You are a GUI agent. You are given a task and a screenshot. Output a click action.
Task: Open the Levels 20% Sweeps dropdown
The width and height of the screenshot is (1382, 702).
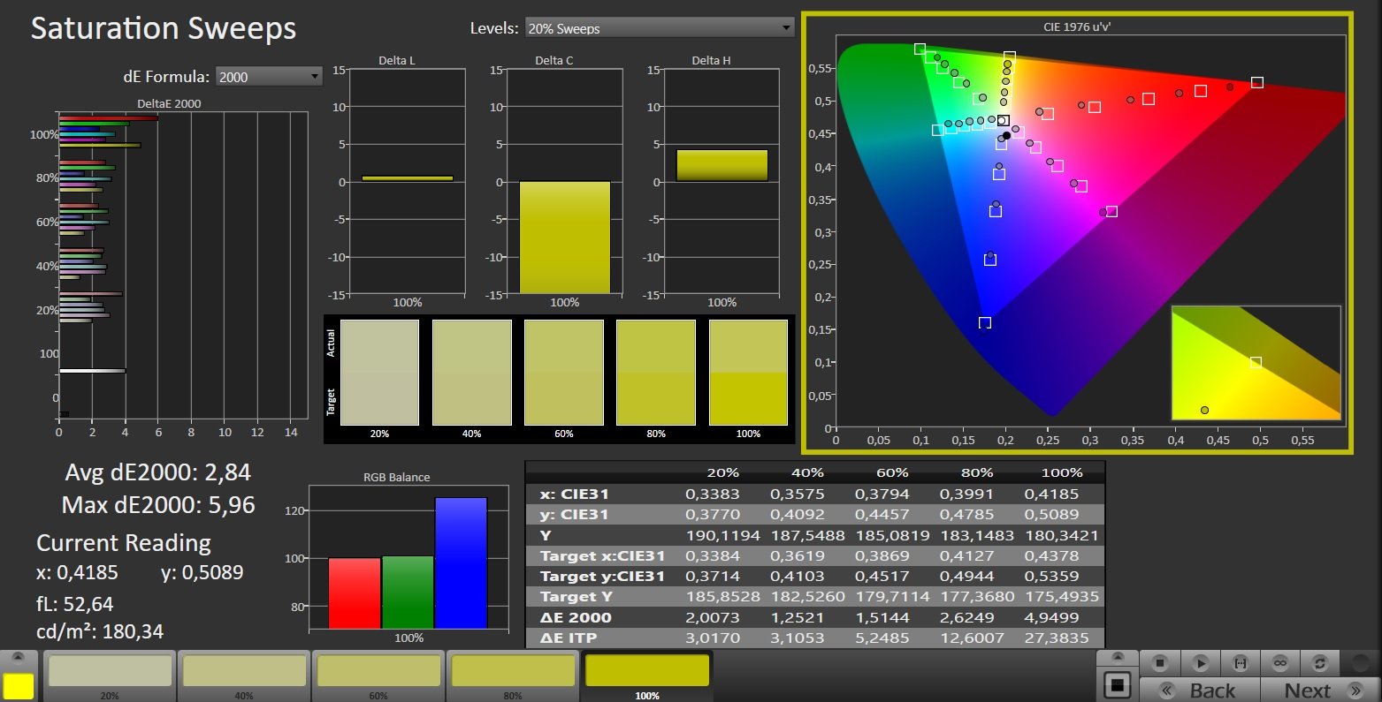click(x=660, y=28)
